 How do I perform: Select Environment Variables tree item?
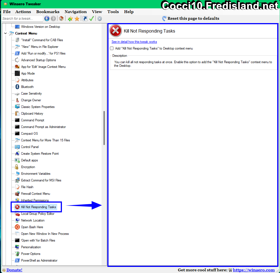(36, 174)
